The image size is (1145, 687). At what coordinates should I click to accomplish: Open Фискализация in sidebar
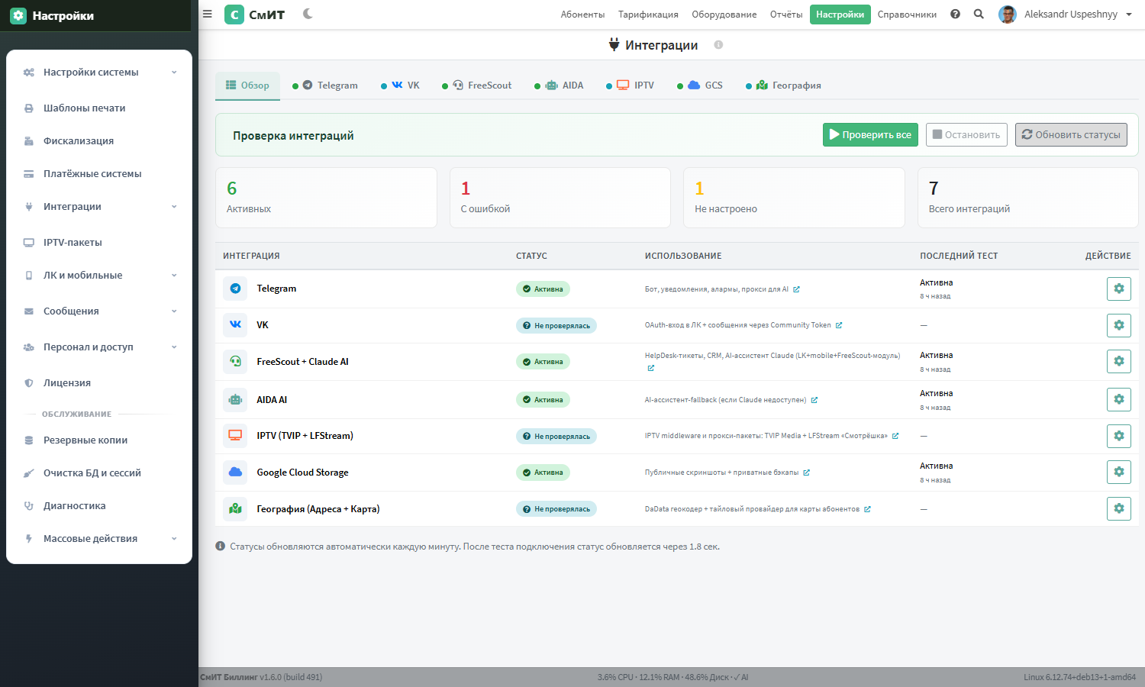tap(99, 141)
